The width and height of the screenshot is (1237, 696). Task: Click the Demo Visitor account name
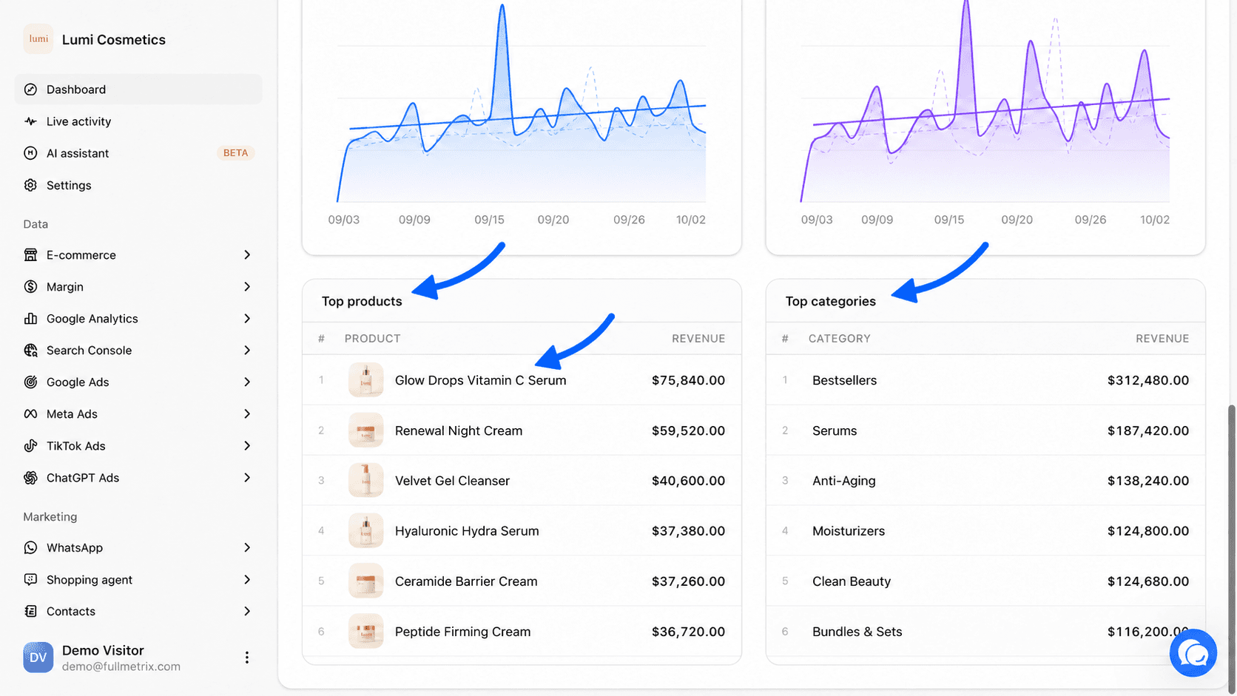(103, 650)
